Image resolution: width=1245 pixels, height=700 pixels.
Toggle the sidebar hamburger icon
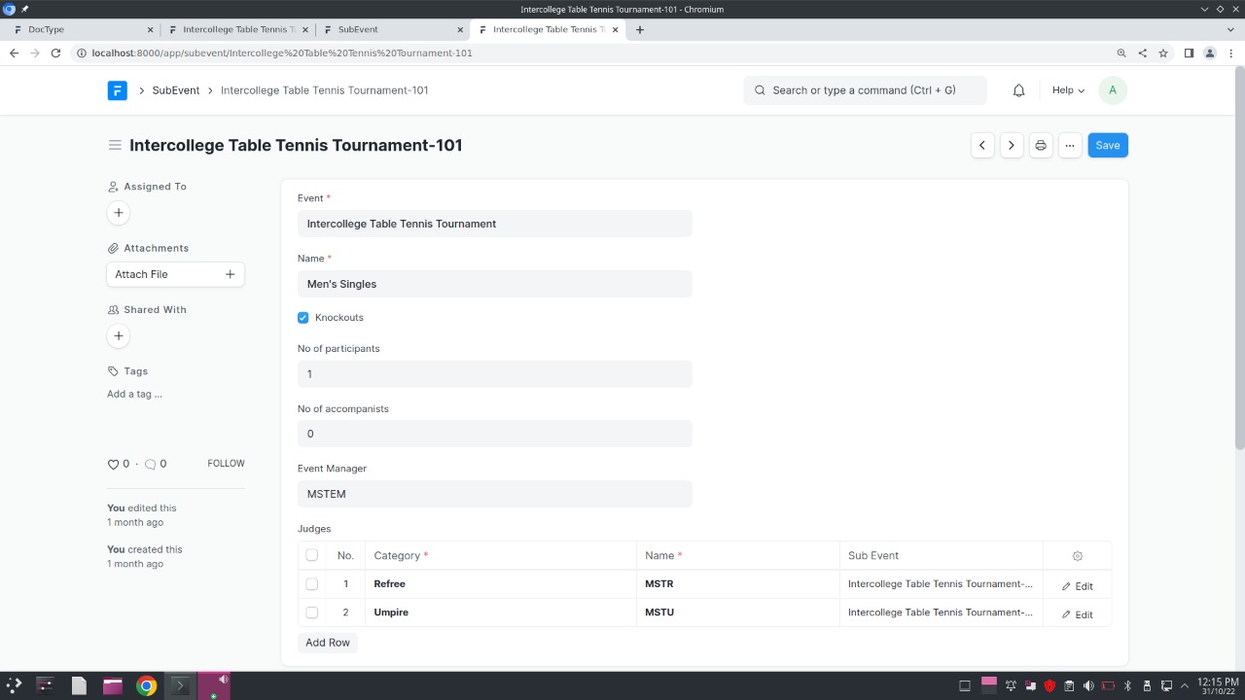click(x=115, y=145)
